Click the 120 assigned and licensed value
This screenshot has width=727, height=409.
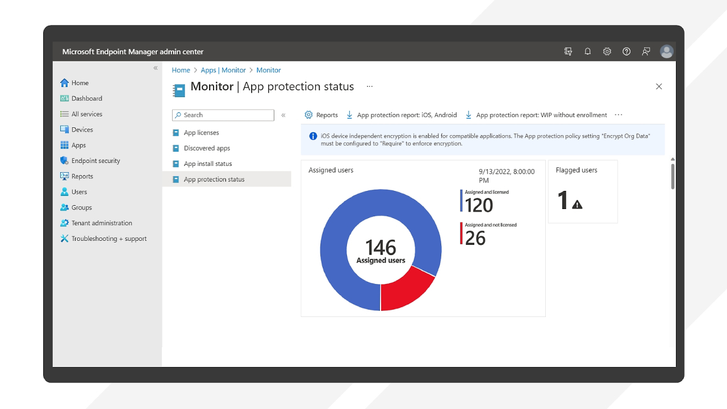[x=479, y=205]
